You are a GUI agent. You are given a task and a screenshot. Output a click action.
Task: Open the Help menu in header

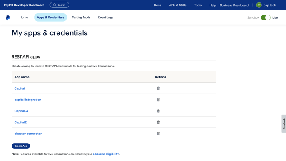point(213,5)
